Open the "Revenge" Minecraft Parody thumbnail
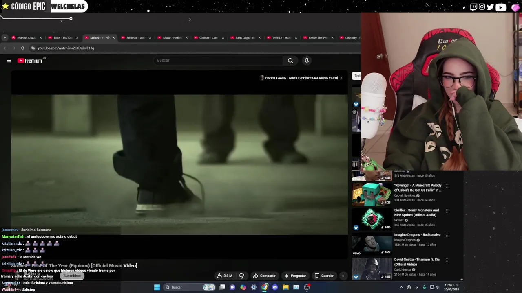 [372, 194]
